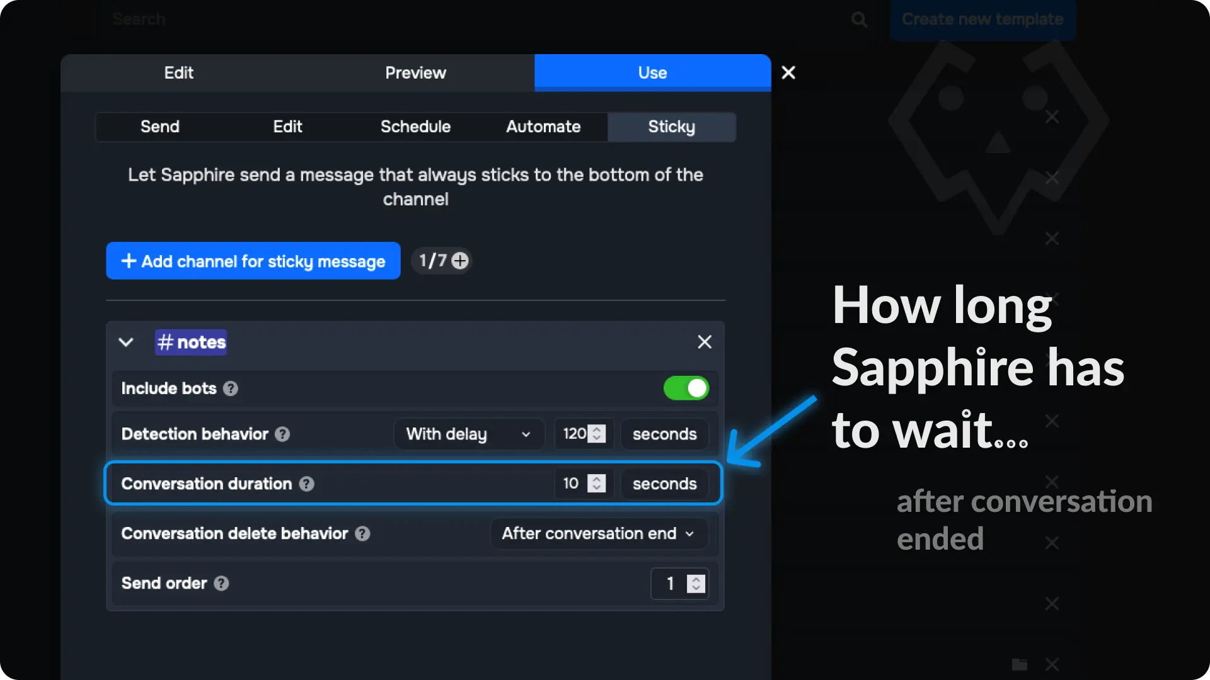Close the template dialog with the X
The image size is (1210, 680).
(788, 72)
